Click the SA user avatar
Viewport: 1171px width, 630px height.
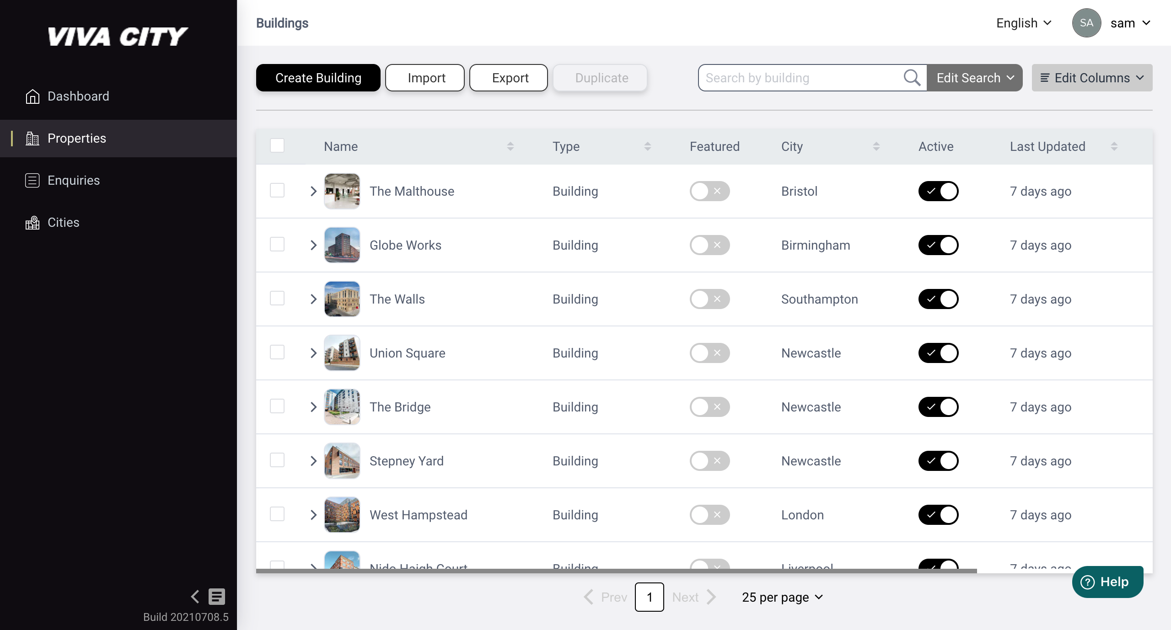coord(1086,23)
